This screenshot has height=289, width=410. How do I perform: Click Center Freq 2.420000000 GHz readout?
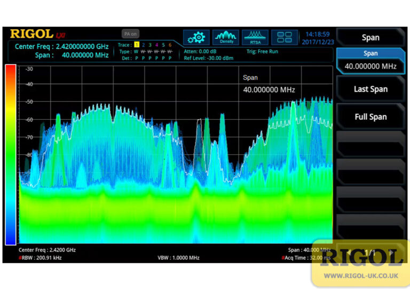(62, 46)
